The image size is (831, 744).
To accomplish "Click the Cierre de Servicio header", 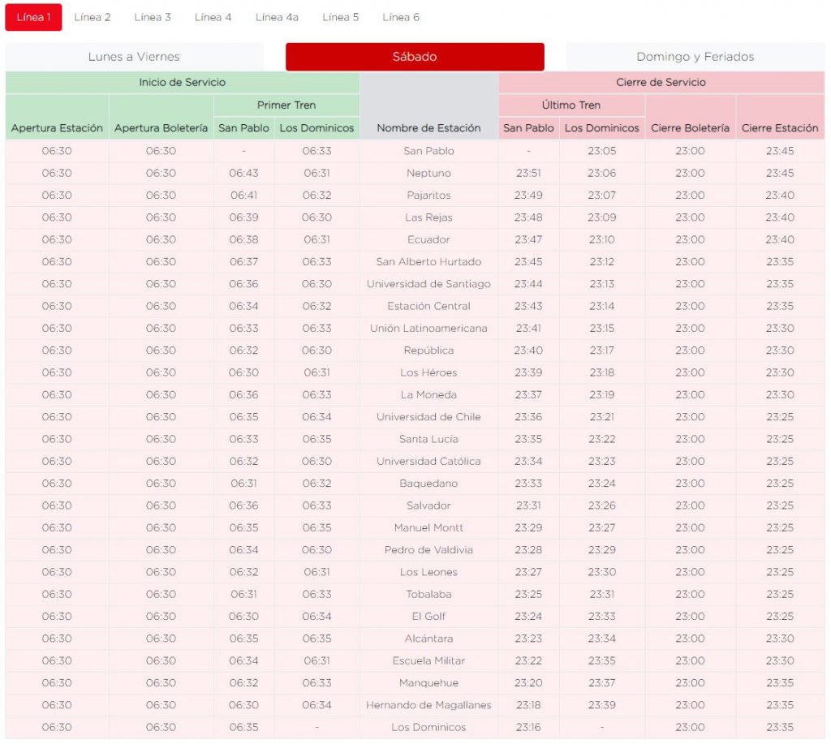I will pos(661,82).
